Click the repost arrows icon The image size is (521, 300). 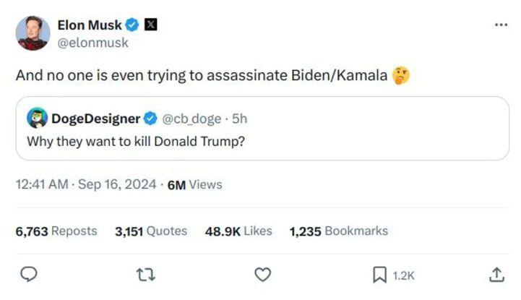pos(147,275)
